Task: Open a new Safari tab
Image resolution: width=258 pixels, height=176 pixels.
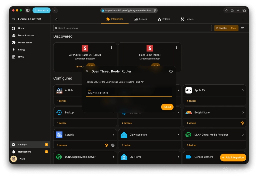Action: pos(238,10)
